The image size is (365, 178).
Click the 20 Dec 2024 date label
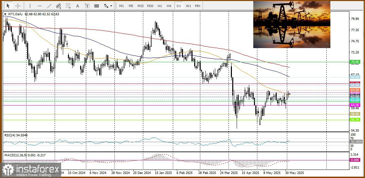[x=142, y=173]
